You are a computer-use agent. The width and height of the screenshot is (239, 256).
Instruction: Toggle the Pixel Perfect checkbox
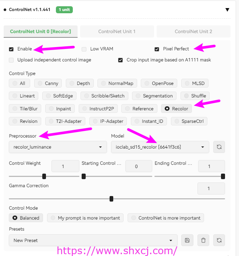click(157, 49)
